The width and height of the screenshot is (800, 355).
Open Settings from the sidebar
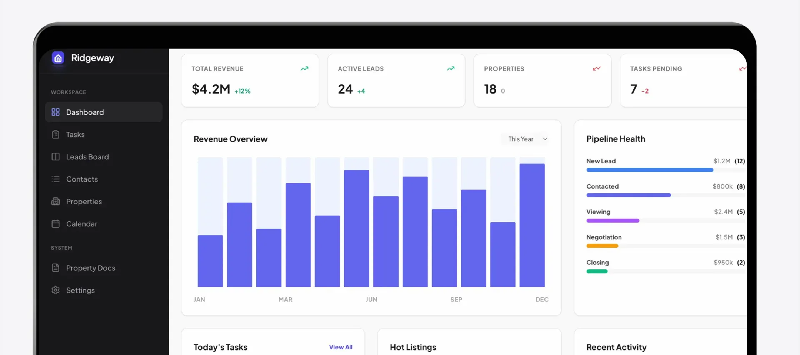[104, 290]
